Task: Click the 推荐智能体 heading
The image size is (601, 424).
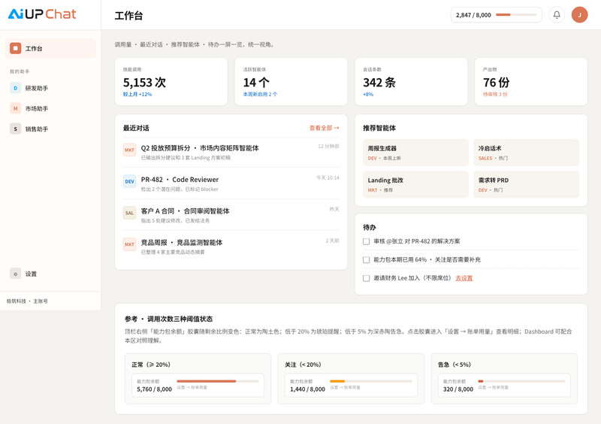Action: pos(379,128)
